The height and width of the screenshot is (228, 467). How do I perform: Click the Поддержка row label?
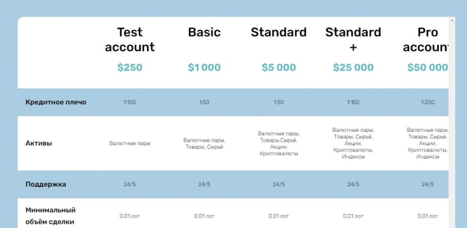click(46, 184)
